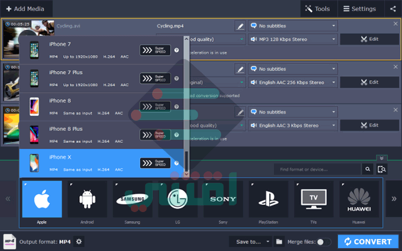Click the share icon in the top bar
The image size is (402, 251).
(393, 9)
